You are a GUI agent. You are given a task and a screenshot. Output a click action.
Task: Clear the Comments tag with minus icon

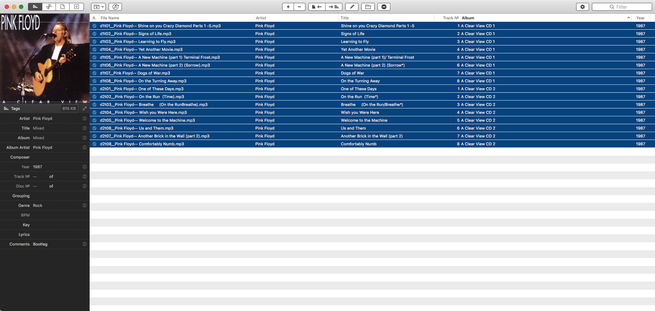coord(85,244)
